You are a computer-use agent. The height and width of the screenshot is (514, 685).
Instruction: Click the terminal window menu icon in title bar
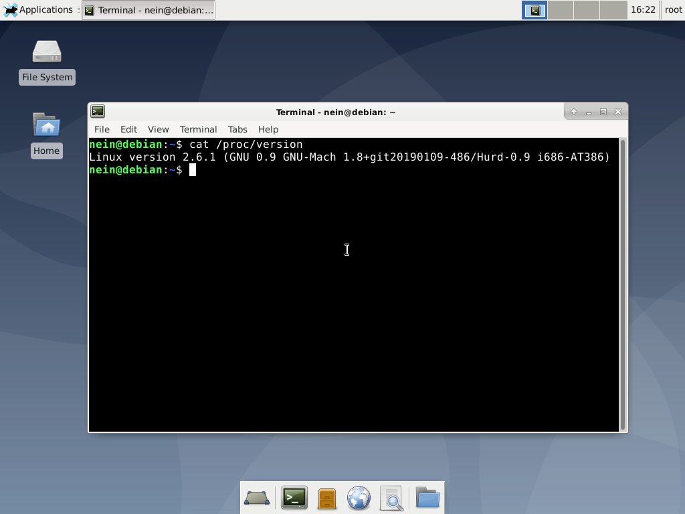(x=98, y=112)
